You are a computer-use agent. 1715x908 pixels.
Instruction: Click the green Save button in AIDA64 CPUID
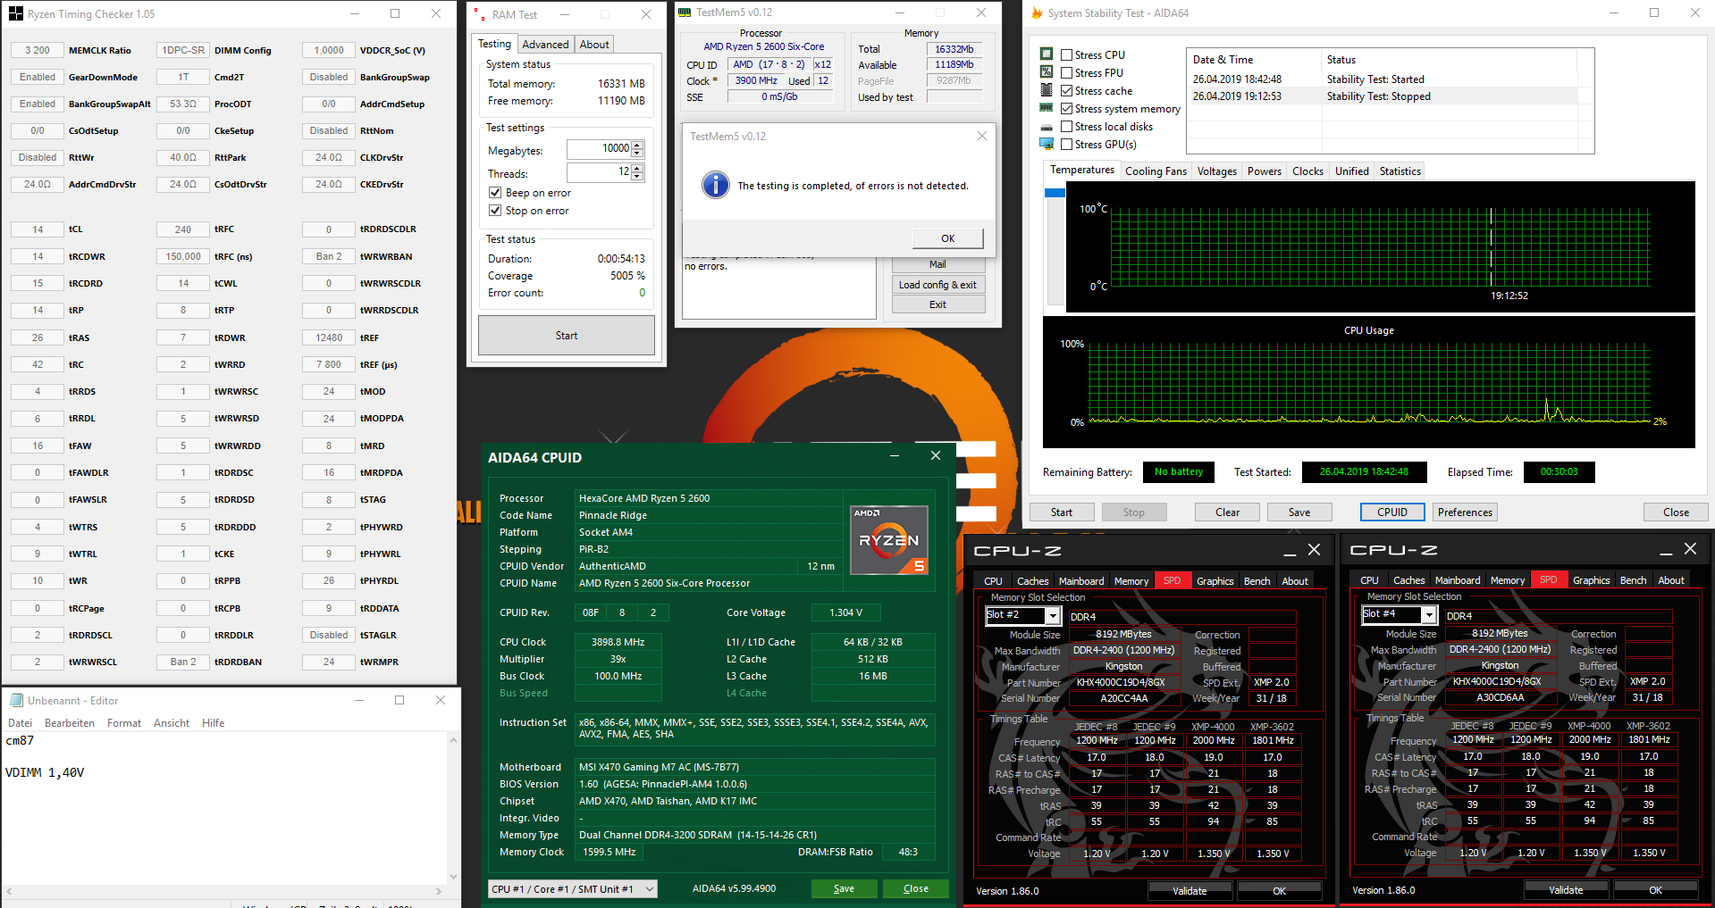coord(844,889)
